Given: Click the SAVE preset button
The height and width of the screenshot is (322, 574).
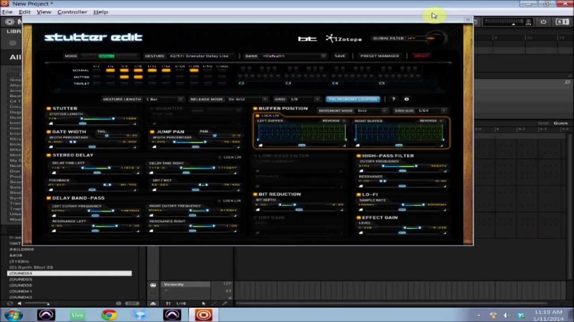Looking at the screenshot, I should click(340, 56).
